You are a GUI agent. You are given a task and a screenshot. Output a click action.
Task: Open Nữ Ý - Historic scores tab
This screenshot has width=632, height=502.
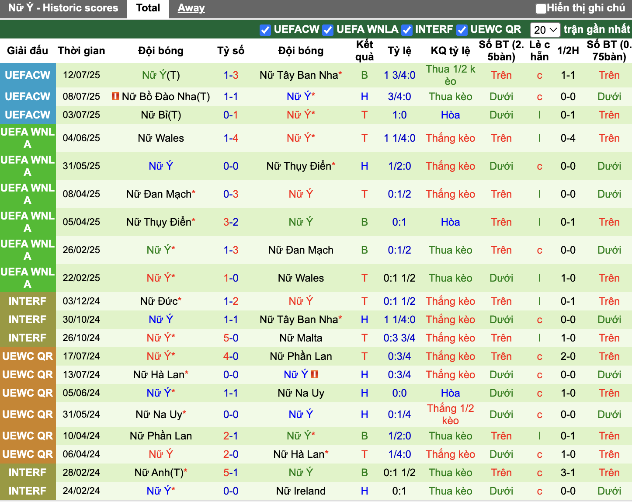(63, 8)
